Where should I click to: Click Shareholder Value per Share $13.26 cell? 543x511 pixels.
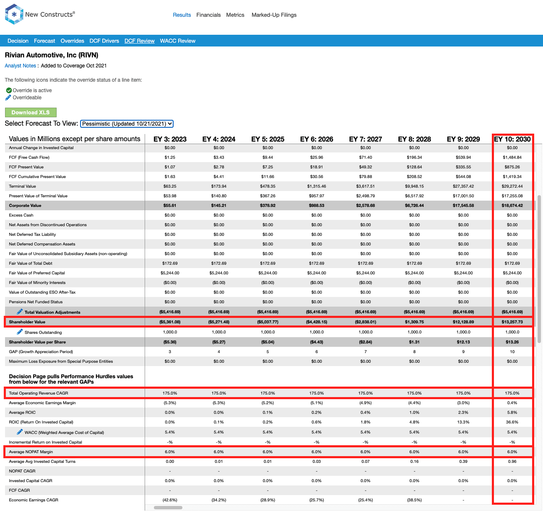512,342
